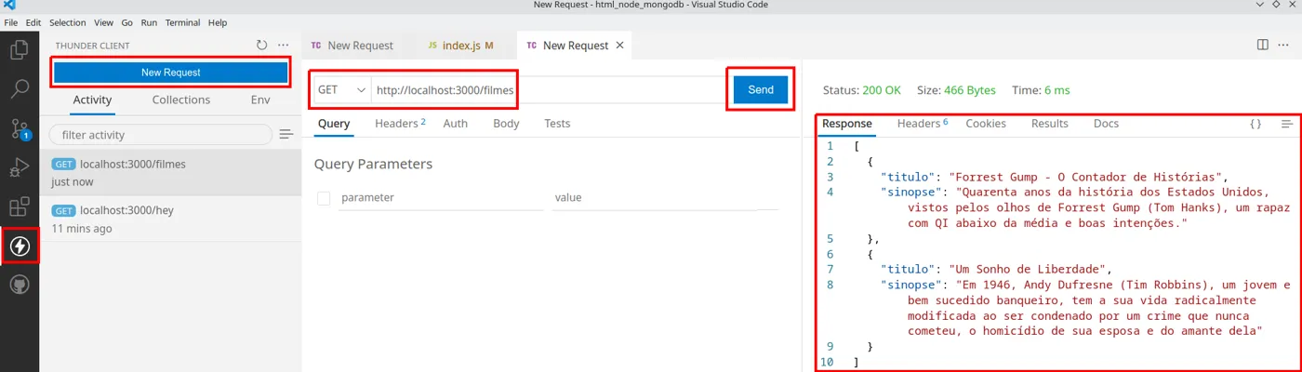Open the Explorer icon in the activity bar

coord(19,48)
